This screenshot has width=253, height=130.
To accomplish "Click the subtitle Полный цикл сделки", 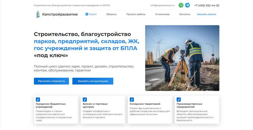I will tap(84, 68).
